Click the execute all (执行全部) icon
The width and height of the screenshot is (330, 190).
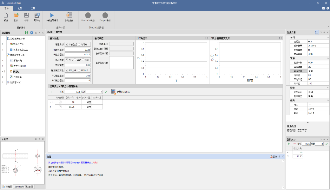[69, 15]
